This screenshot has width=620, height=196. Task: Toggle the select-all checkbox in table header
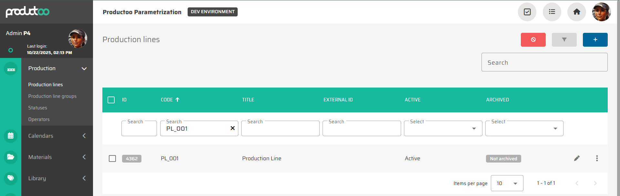click(x=111, y=100)
